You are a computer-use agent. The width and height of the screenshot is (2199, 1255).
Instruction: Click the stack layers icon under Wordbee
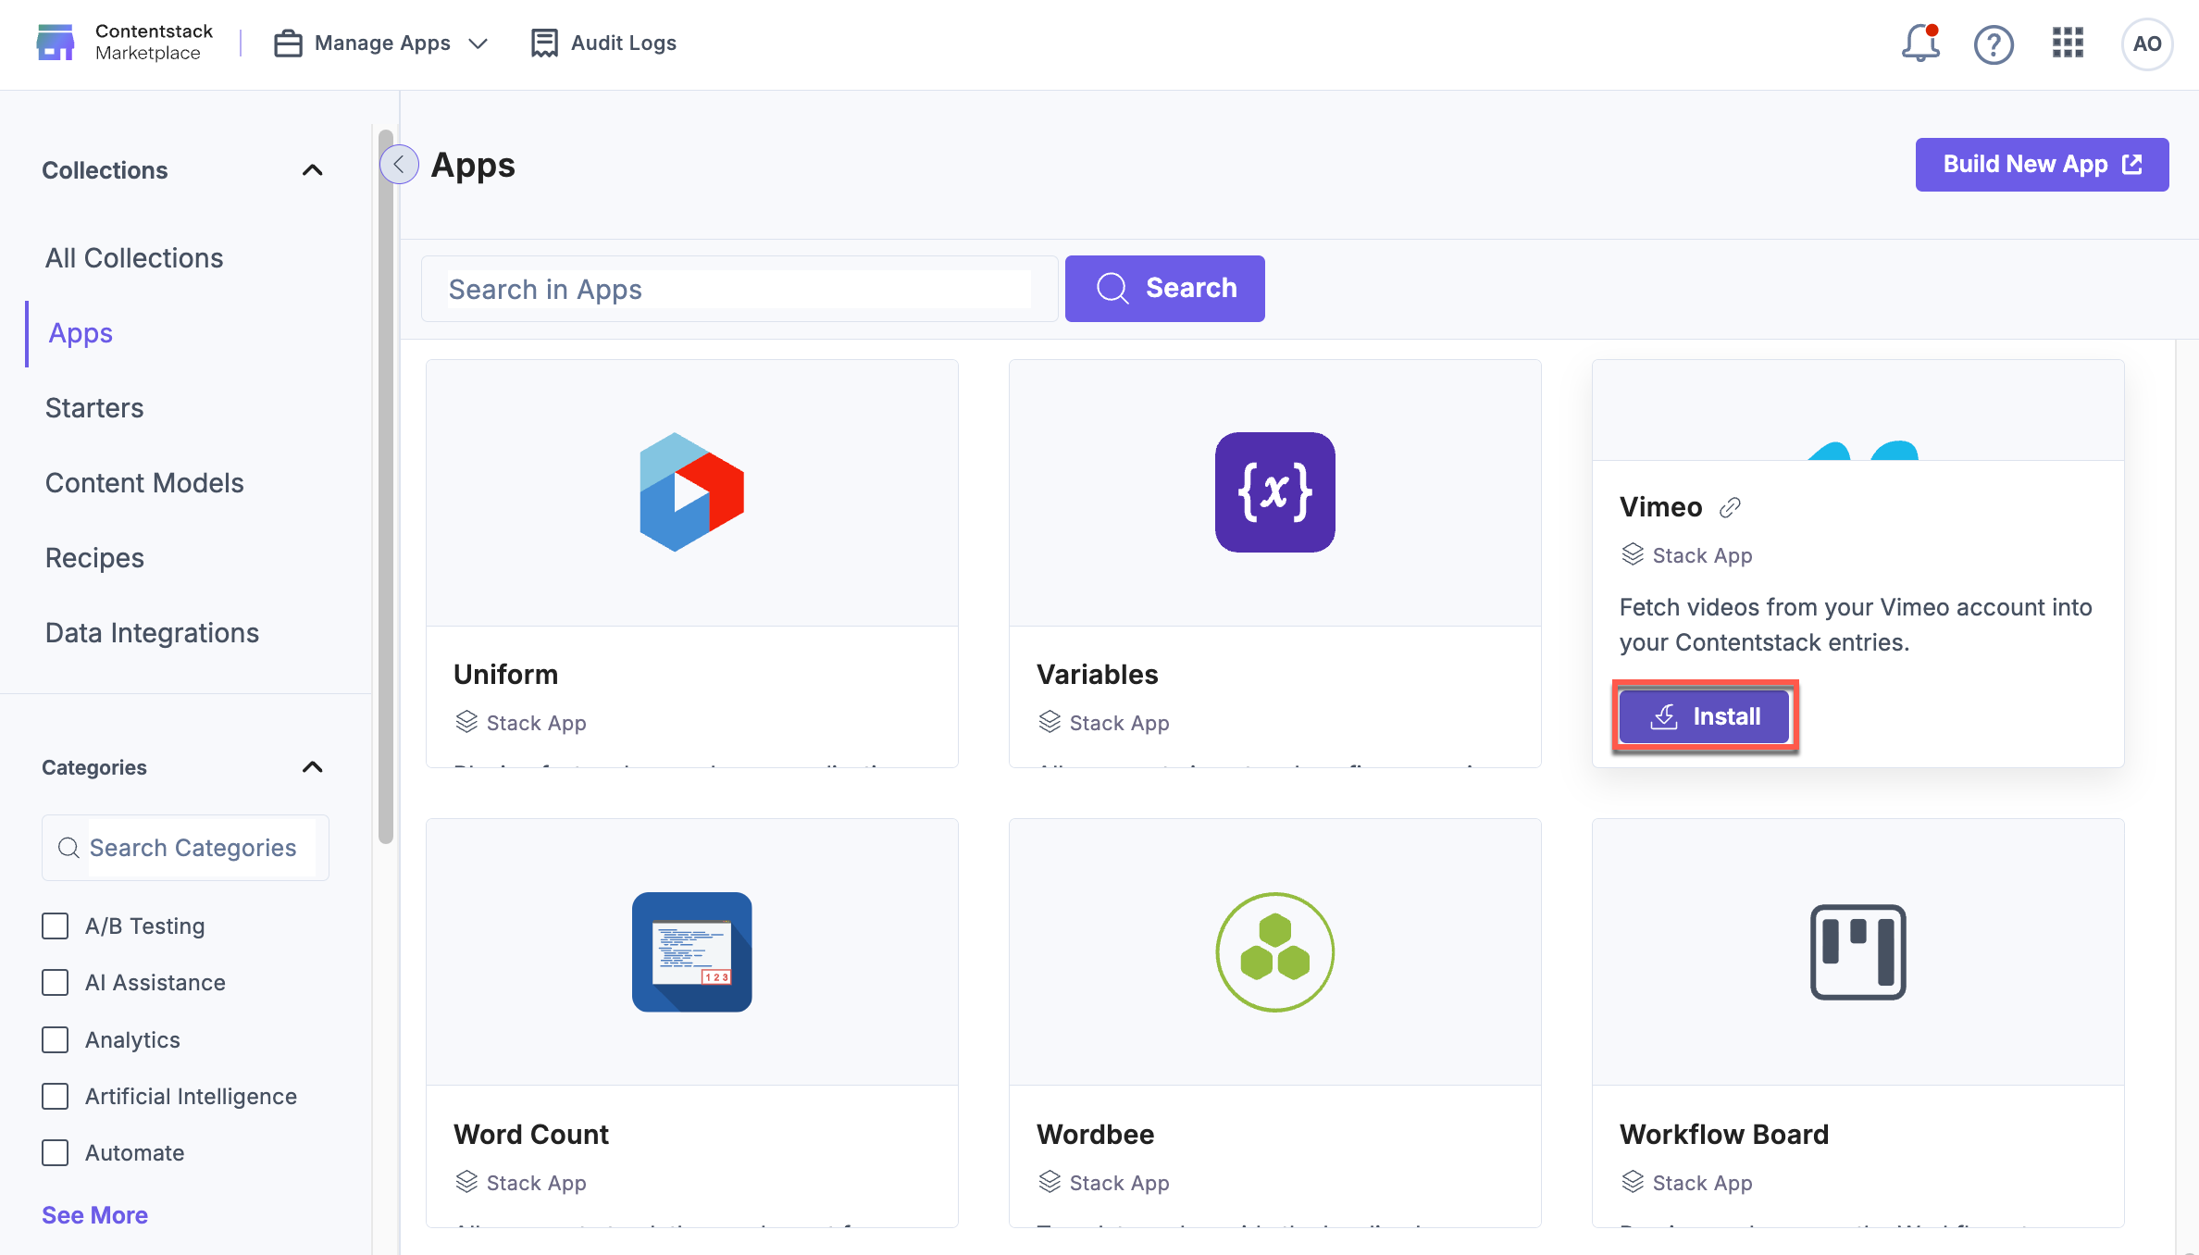pos(1050,1182)
